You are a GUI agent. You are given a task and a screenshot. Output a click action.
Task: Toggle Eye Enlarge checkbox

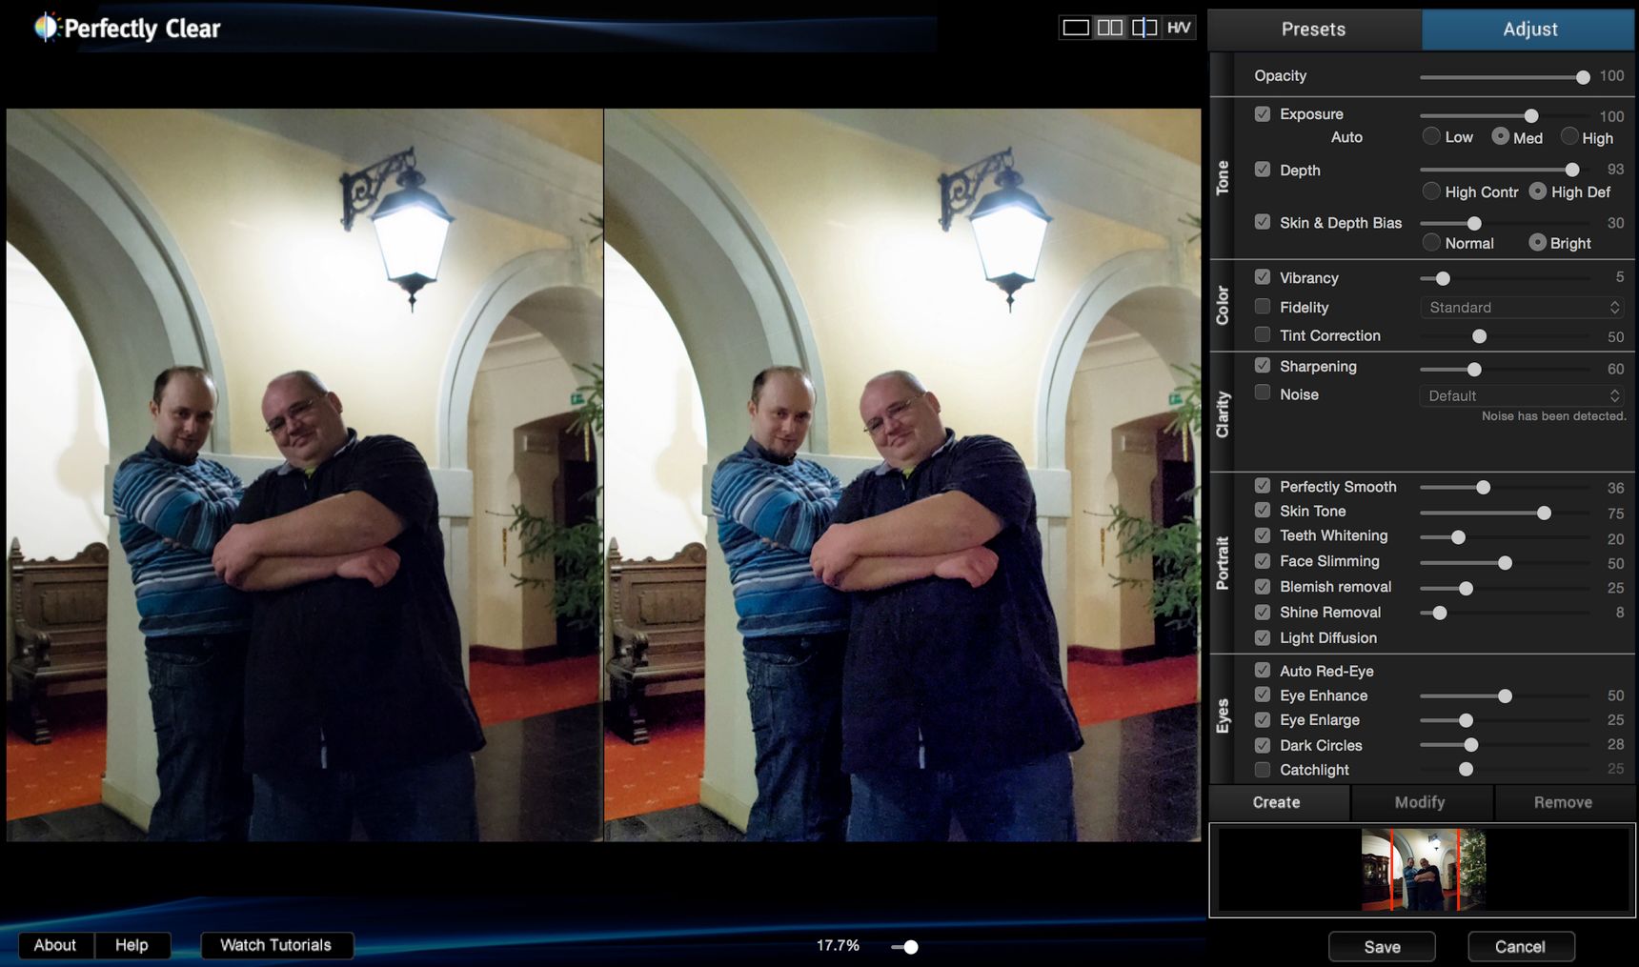click(1263, 719)
